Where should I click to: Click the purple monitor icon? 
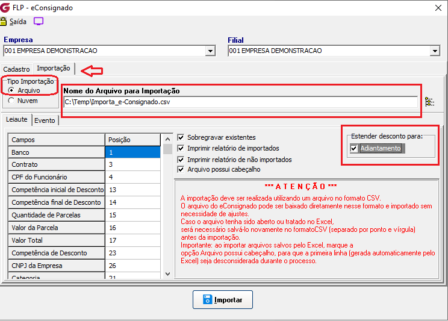pos(39,22)
